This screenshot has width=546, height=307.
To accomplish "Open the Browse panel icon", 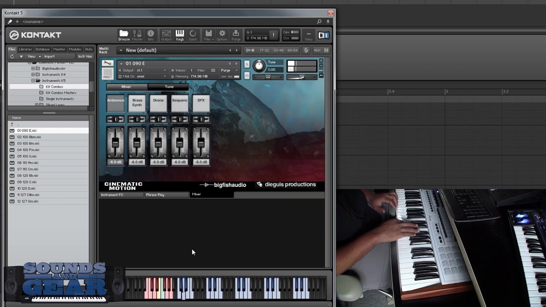I will pos(124,35).
